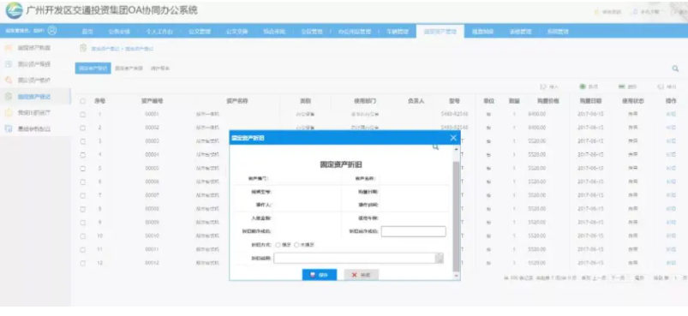Check the row with asset number 00008
This screenshot has height=316, width=688.
(82, 209)
